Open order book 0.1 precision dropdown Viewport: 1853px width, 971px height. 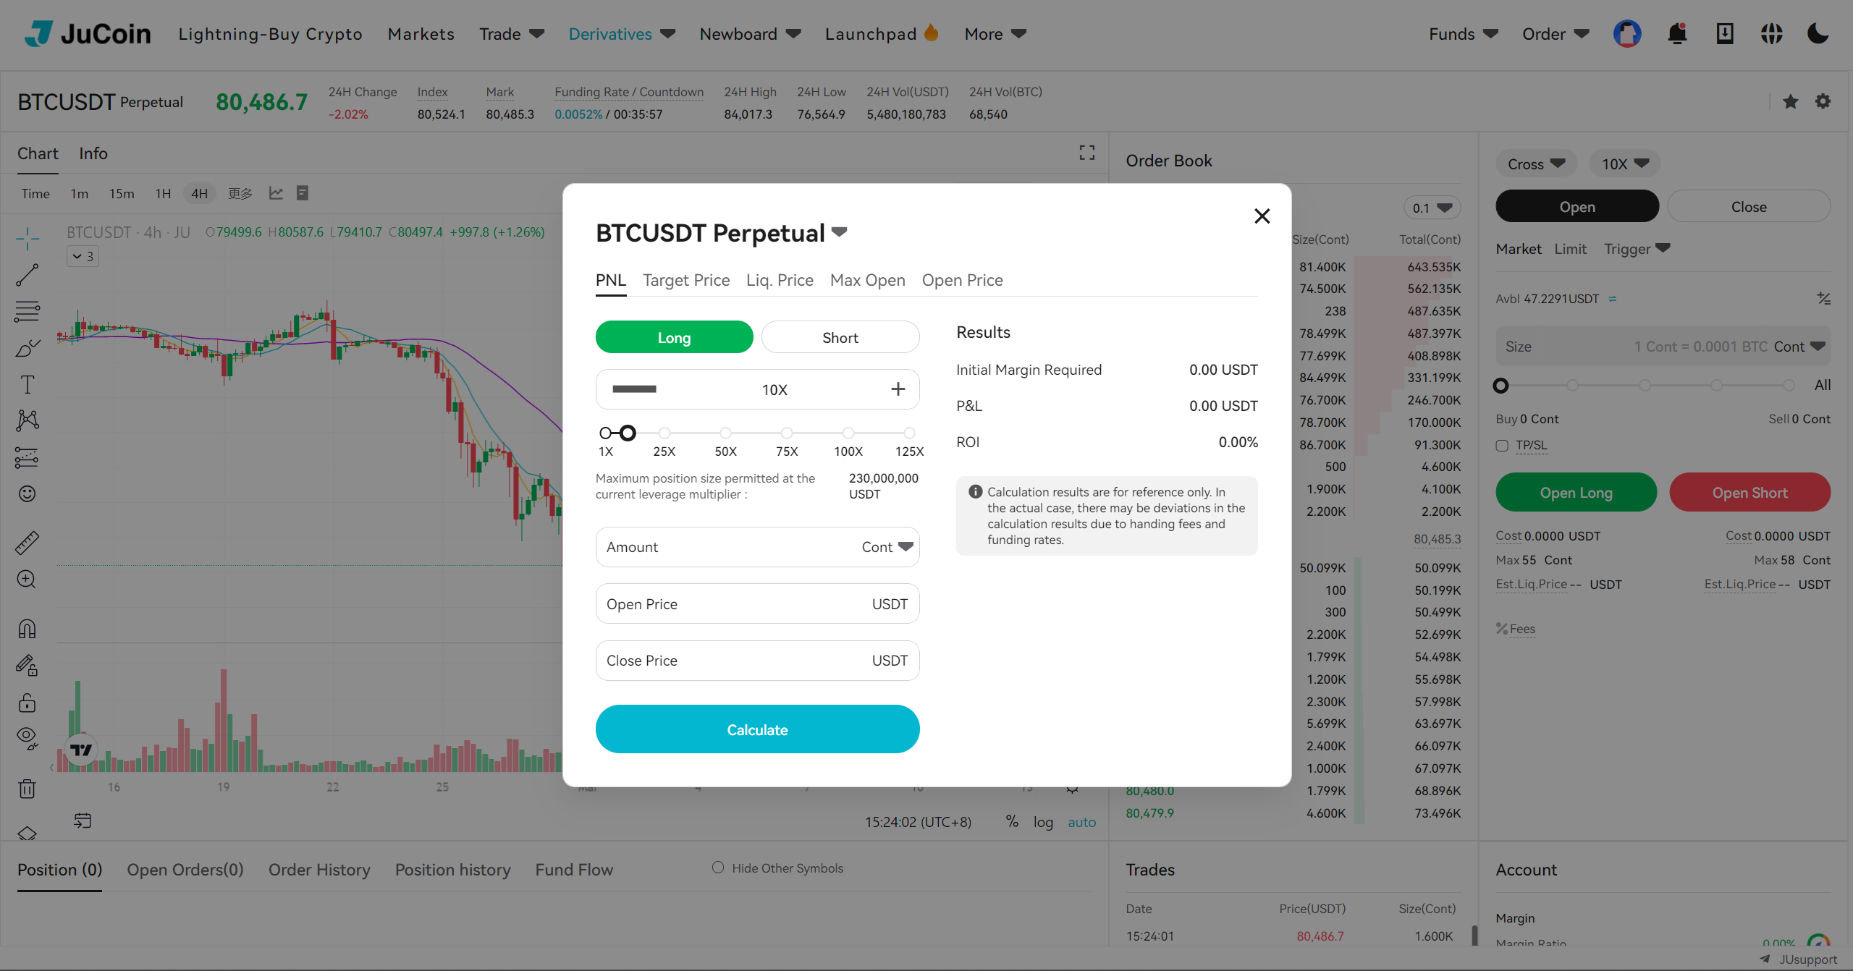tap(1432, 208)
